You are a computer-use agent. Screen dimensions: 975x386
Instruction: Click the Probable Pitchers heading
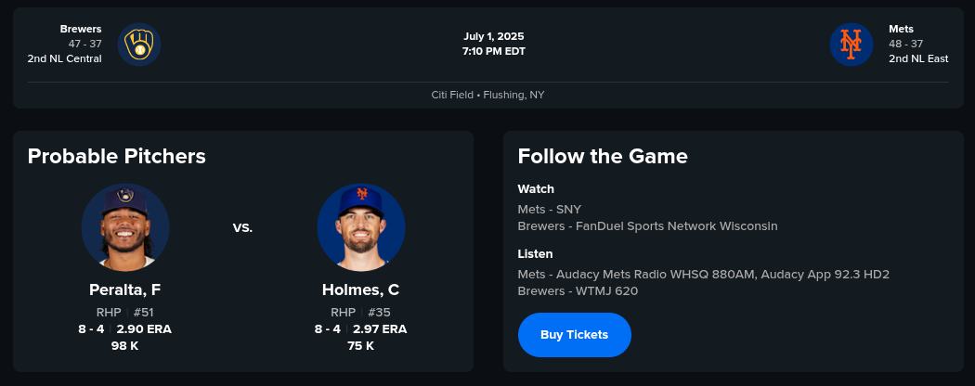(x=116, y=156)
